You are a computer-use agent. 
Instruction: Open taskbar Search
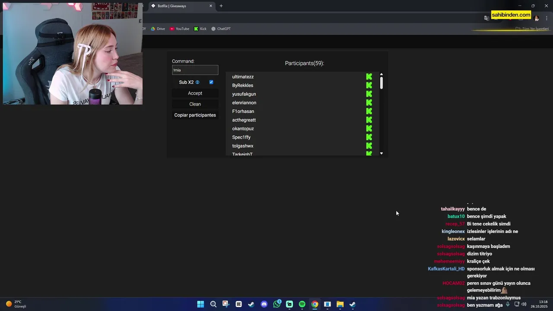click(x=213, y=304)
